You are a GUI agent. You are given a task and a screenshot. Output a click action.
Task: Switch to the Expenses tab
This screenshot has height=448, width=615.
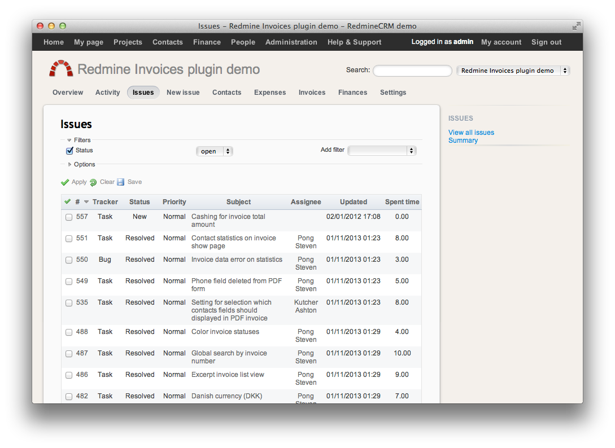(x=270, y=93)
